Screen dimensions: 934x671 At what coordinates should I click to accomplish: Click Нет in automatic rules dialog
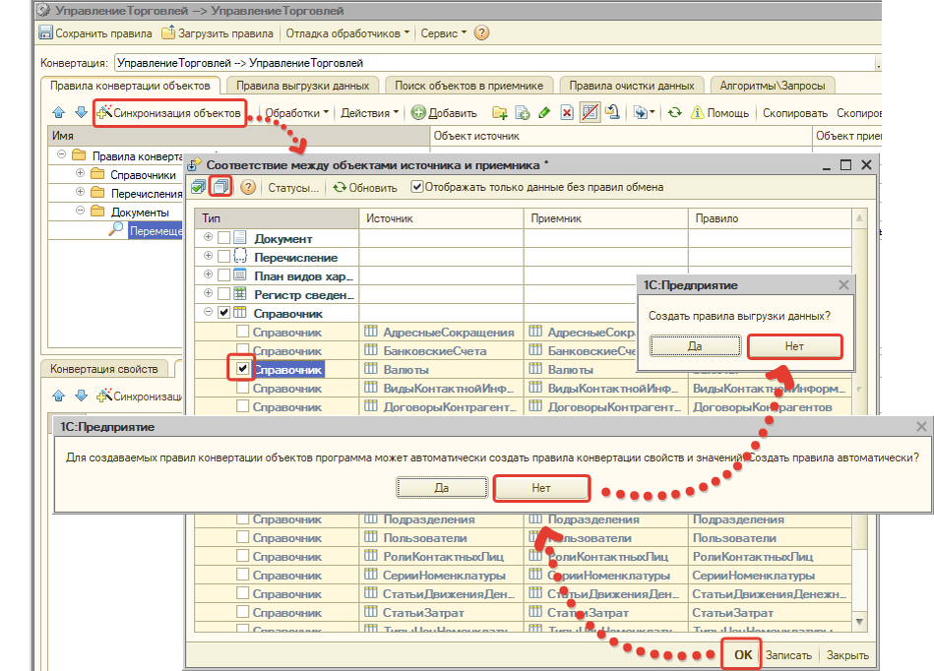pyautogui.click(x=541, y=488)
